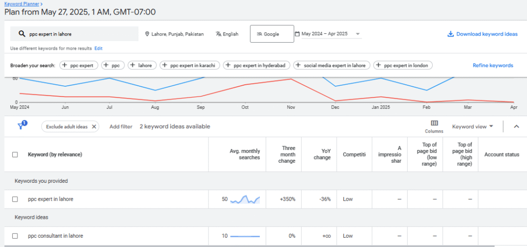Sort by Avg. monthly searches column
The height and width of the screenshot is (247, 527).
click(244, 155)
